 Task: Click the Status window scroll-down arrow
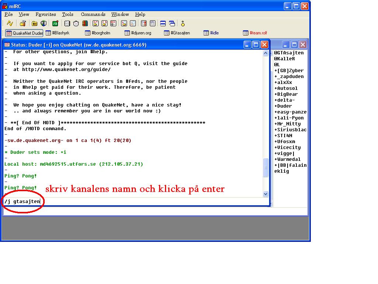point(265,194)
